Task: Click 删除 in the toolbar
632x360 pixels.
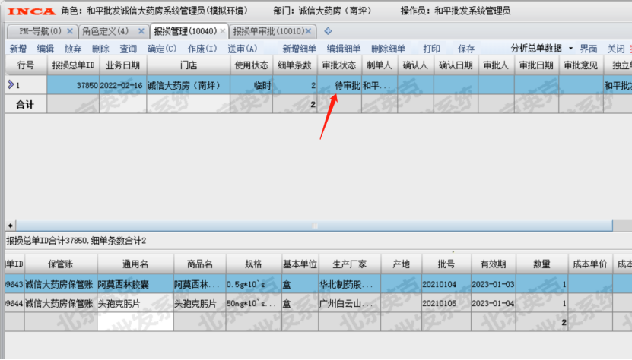Action: (x=100, y=49)
